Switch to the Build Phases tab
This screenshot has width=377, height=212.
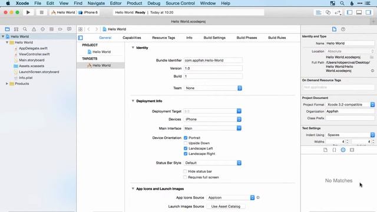pyautogui.click(x=247, y=38)
